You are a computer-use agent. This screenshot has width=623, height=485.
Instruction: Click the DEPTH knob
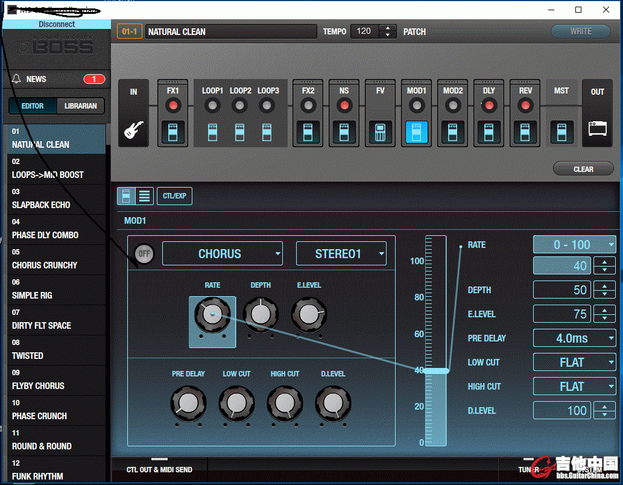(261, 314)
